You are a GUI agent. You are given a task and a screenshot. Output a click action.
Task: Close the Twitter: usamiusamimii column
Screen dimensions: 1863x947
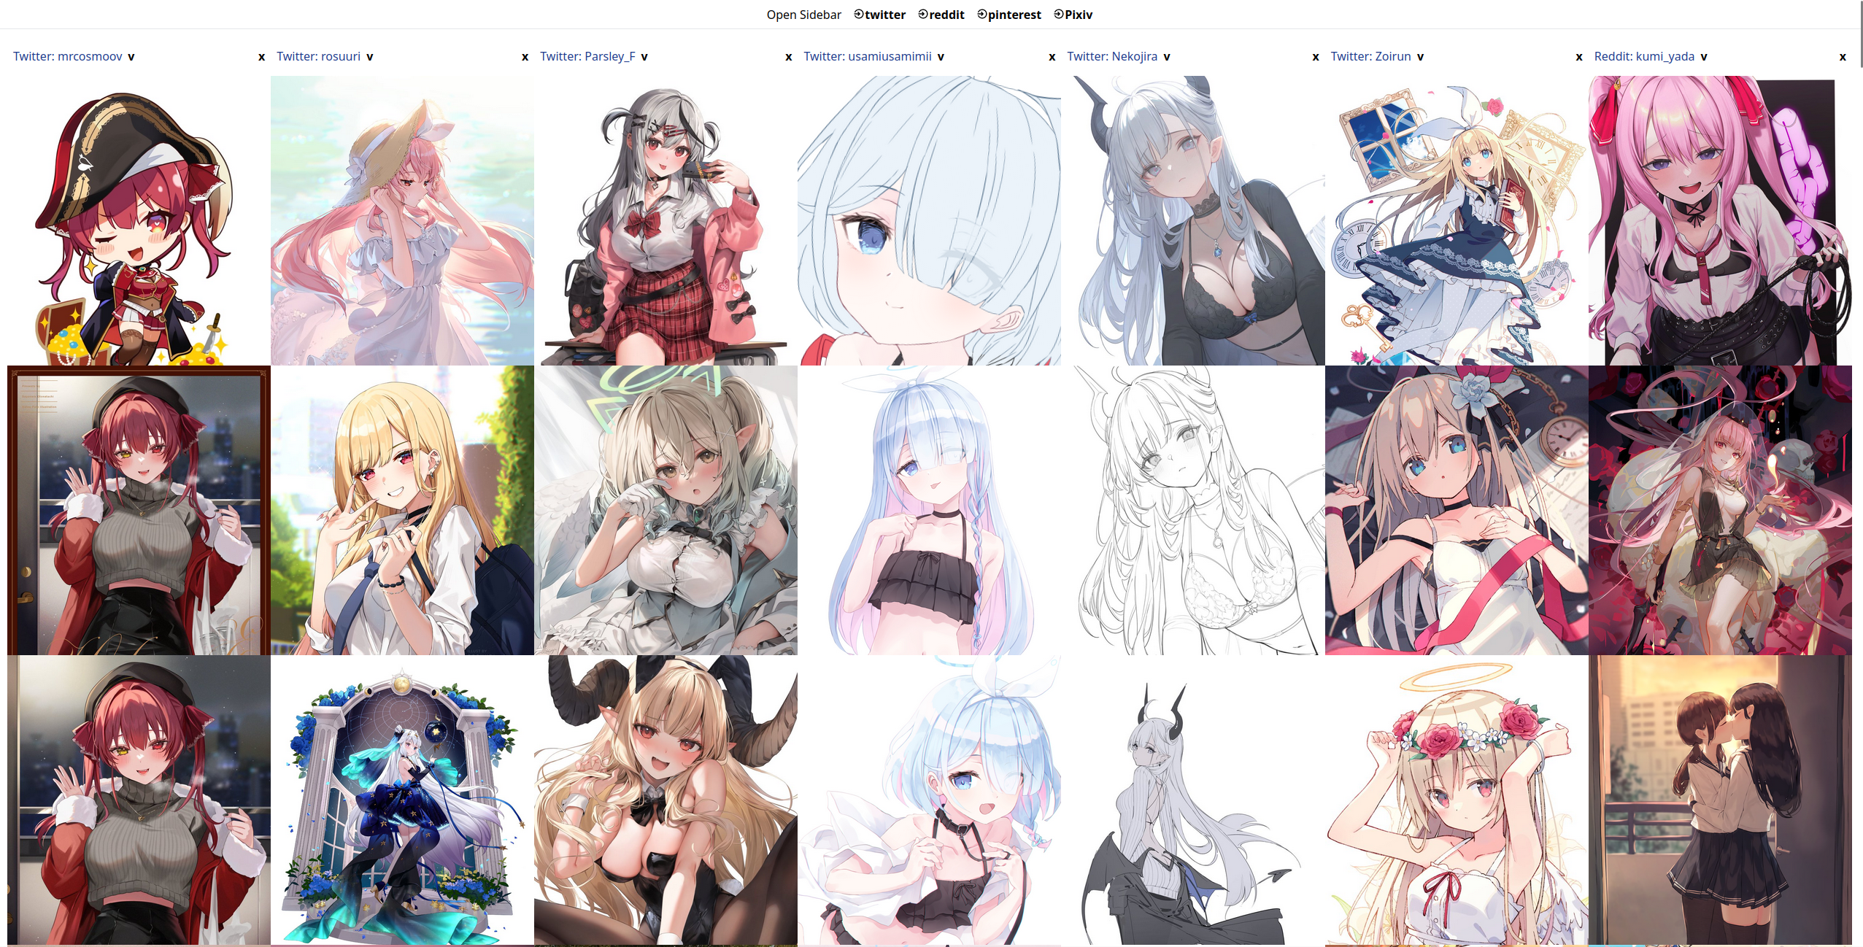1052,57
